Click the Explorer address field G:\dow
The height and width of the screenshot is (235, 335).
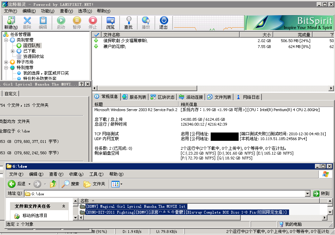(166, 194)
